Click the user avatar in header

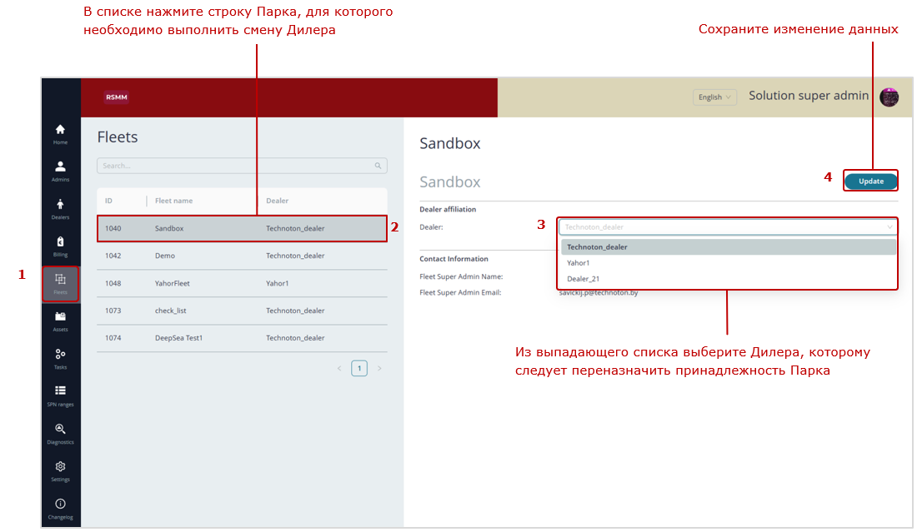click(889, 97)
